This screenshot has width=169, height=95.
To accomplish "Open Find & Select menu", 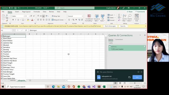I will [130, 18].
